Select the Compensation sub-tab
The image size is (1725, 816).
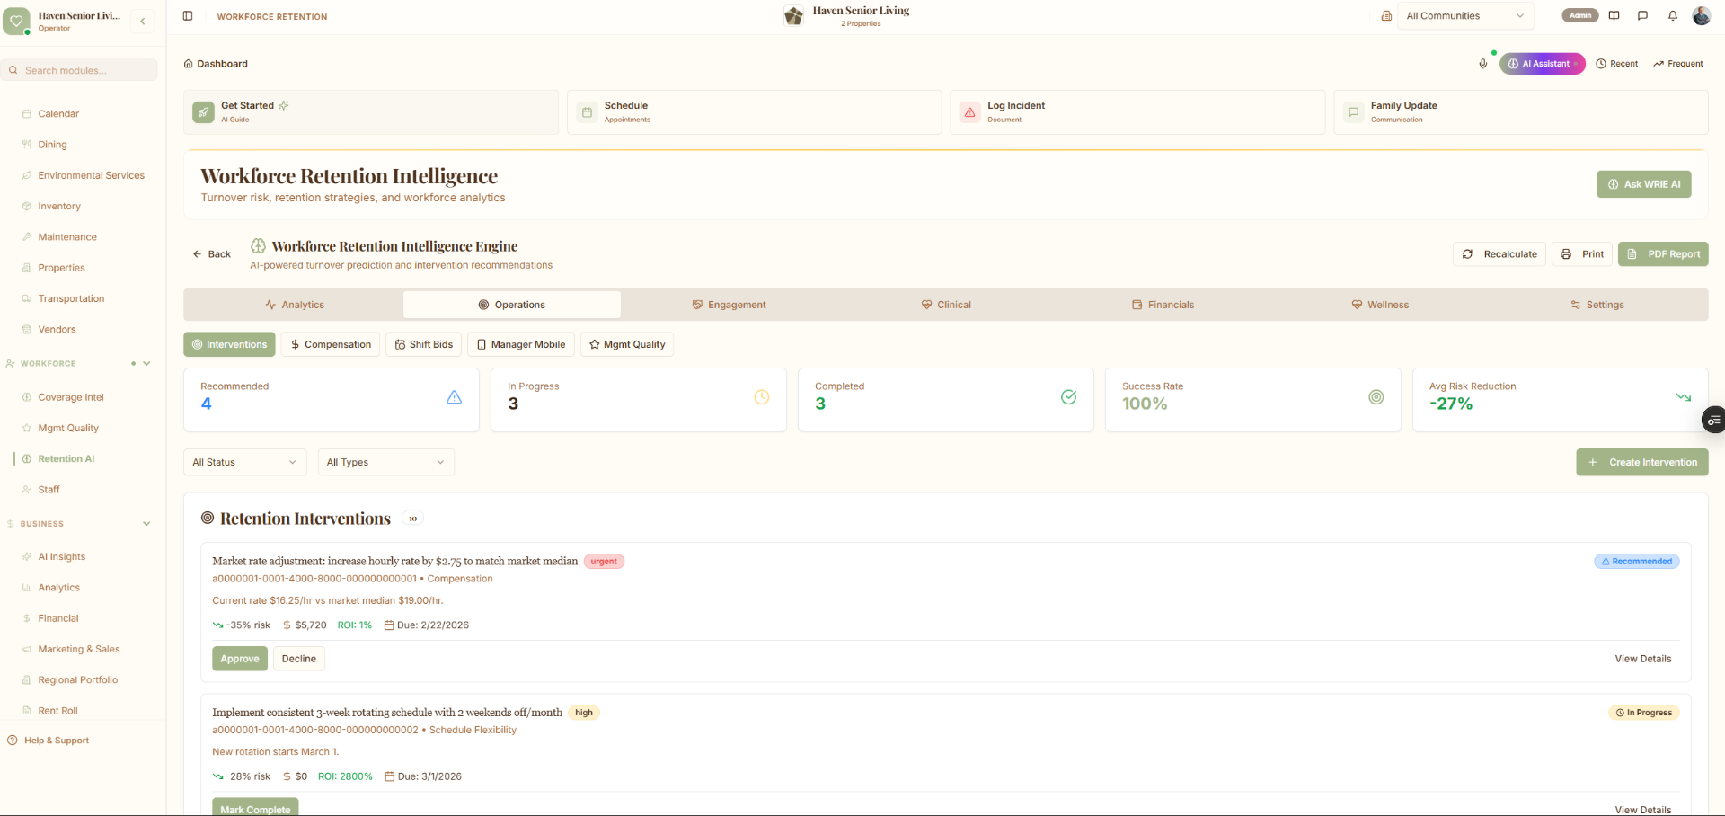pyautogui.click(x=330, y=344)
